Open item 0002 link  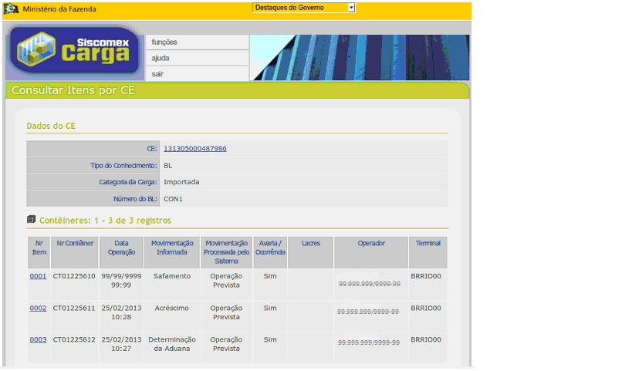pos(38,309)
